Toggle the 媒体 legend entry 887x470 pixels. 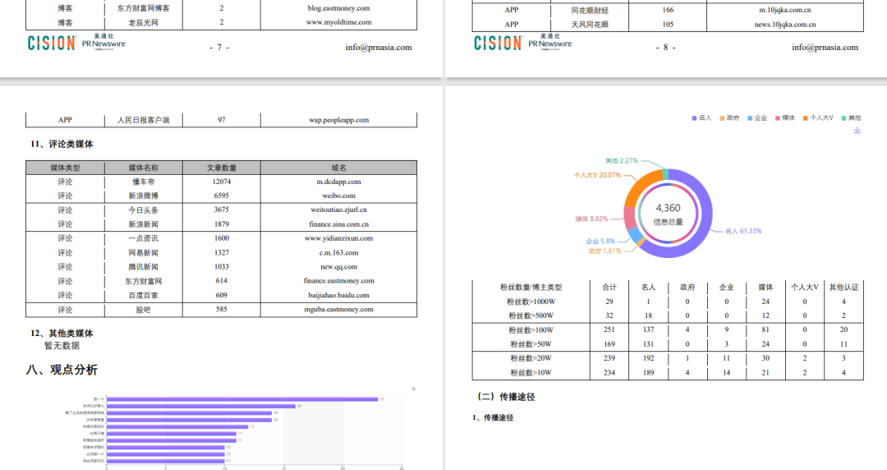[x=784, y=118]
